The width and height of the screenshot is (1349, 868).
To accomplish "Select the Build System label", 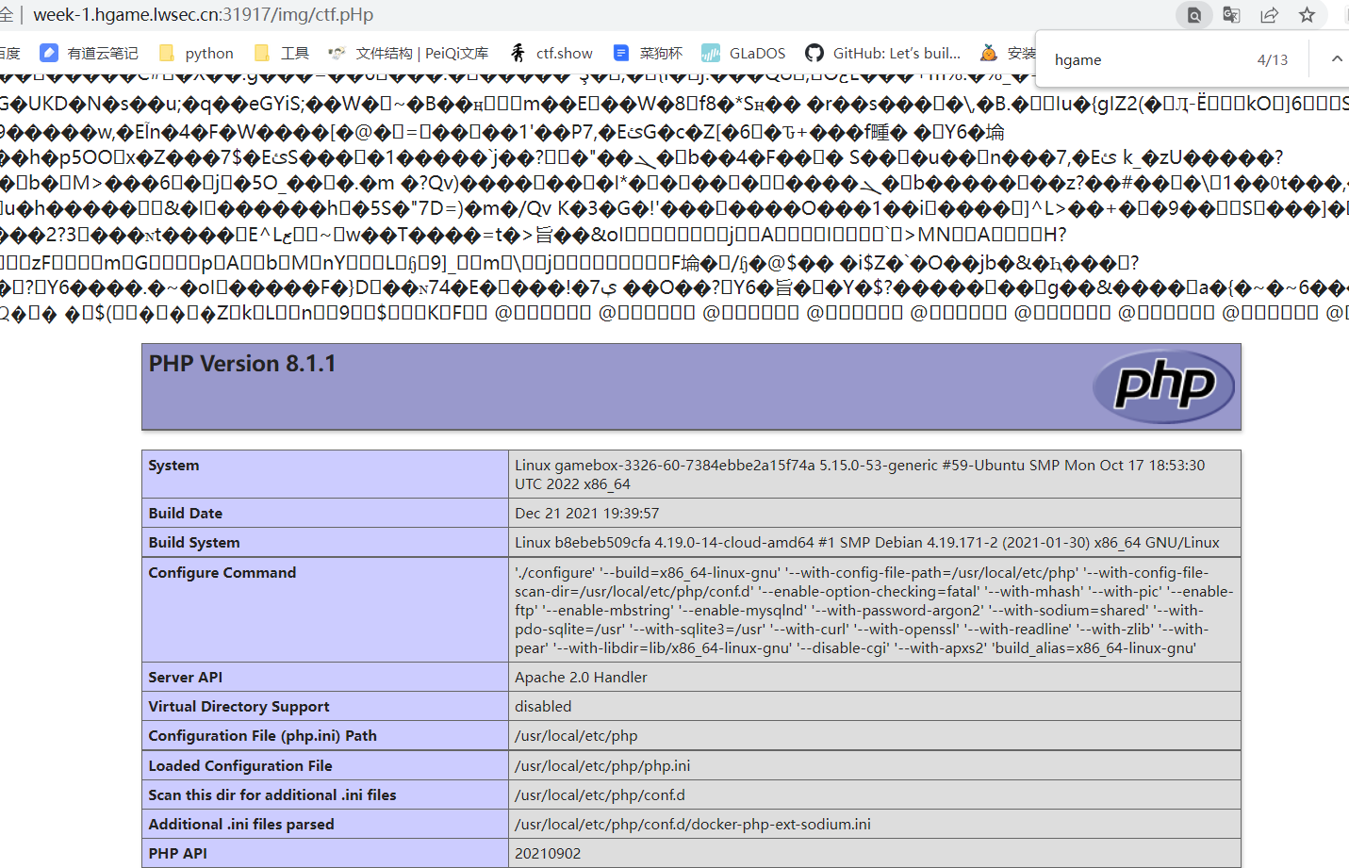I will (x=194, y=543).
